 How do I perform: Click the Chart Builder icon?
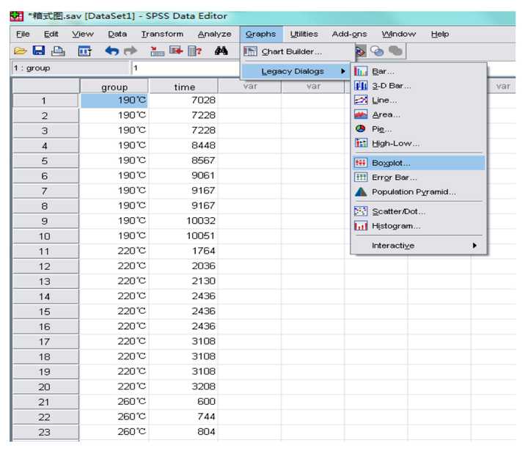(x=250, y=51)
